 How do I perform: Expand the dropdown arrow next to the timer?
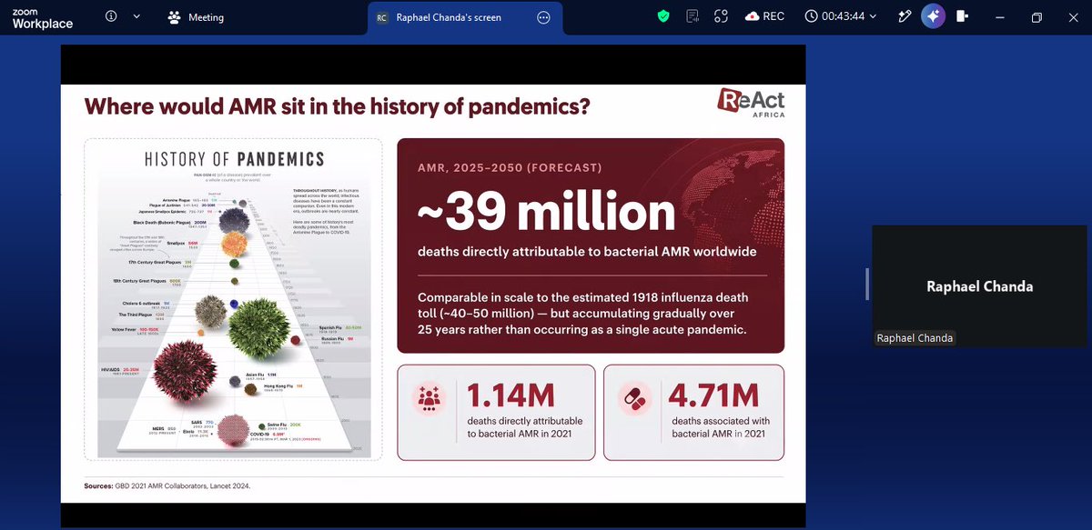click(x=874, y=16)
